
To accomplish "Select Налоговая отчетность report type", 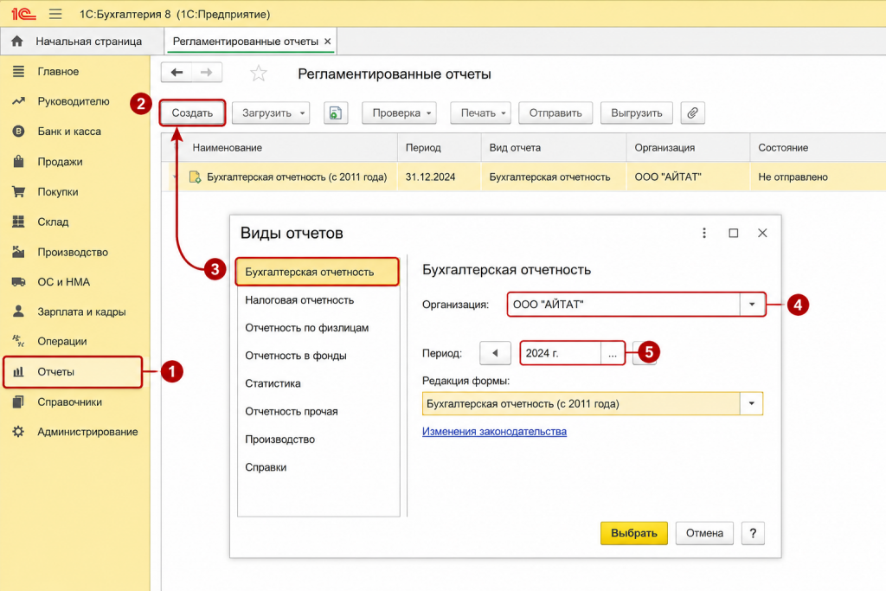I will (x=318, y=300).
